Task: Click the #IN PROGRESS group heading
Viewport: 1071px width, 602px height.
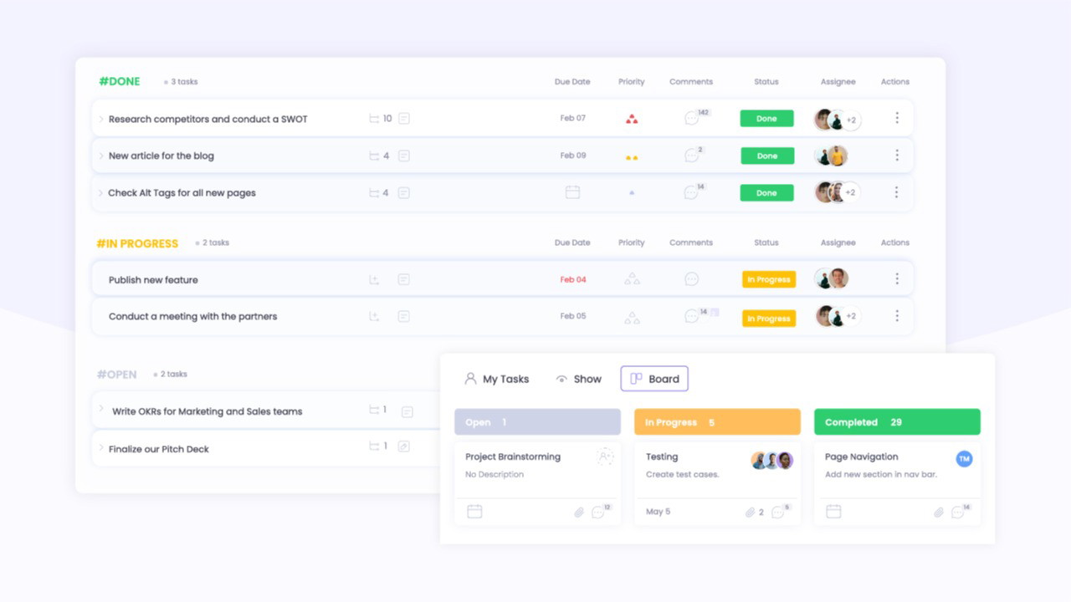Action: [137, 243]
